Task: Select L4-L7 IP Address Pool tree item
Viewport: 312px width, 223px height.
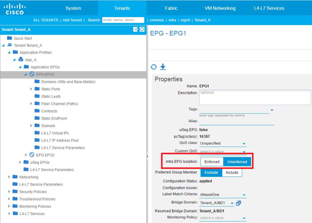Action: pyautogui.click(x=60, y=140)
